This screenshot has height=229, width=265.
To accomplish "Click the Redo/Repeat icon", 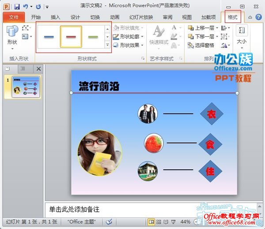I will 38,7.
